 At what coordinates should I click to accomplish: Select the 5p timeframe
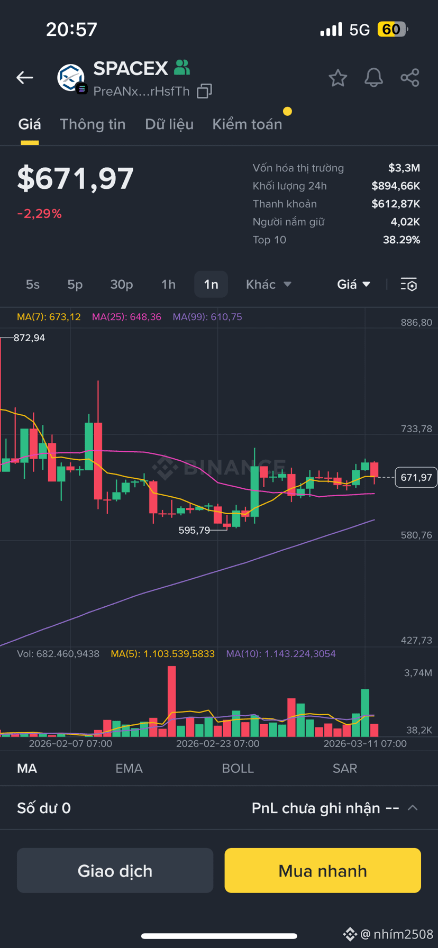[x=75, y=285]
